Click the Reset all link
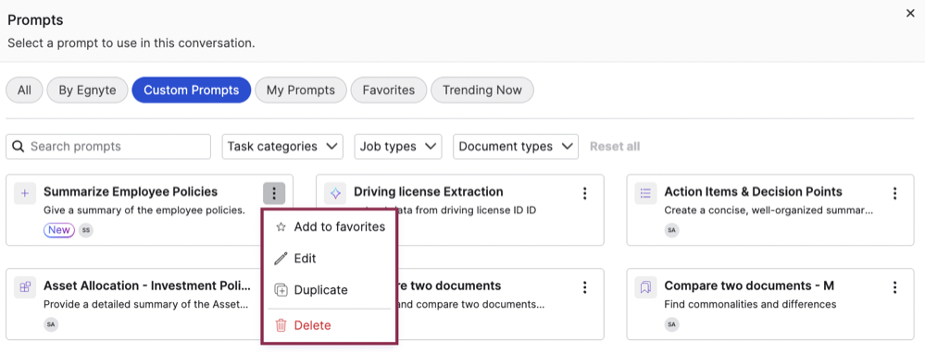Screen dimensions: 925x352 point(615,147)
